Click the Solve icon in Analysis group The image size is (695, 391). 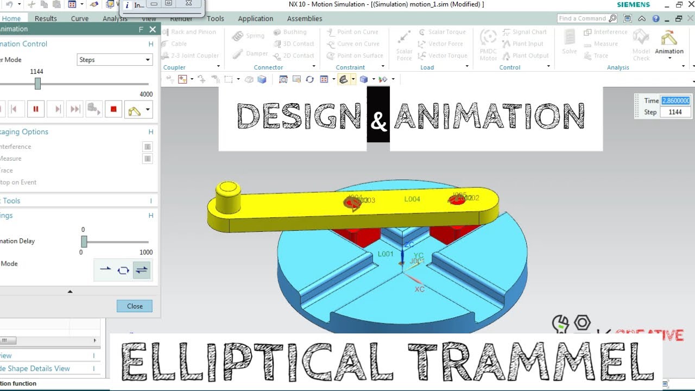coord(570,42)
